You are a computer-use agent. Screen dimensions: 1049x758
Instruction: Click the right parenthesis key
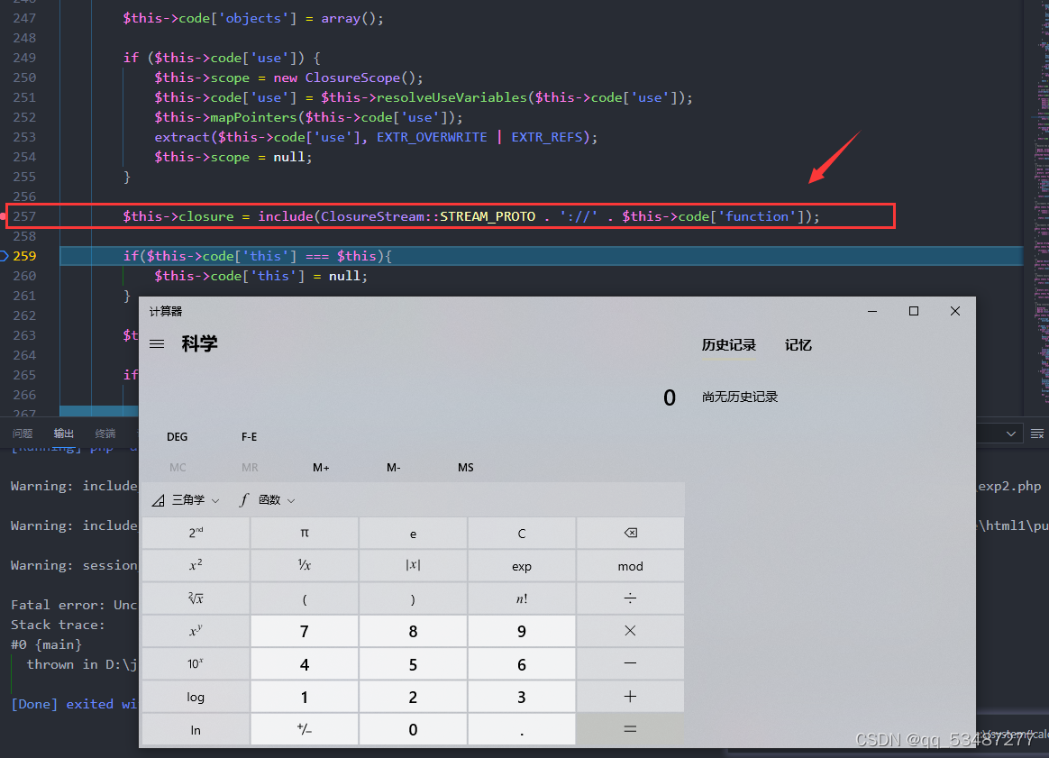click(413, 598)
